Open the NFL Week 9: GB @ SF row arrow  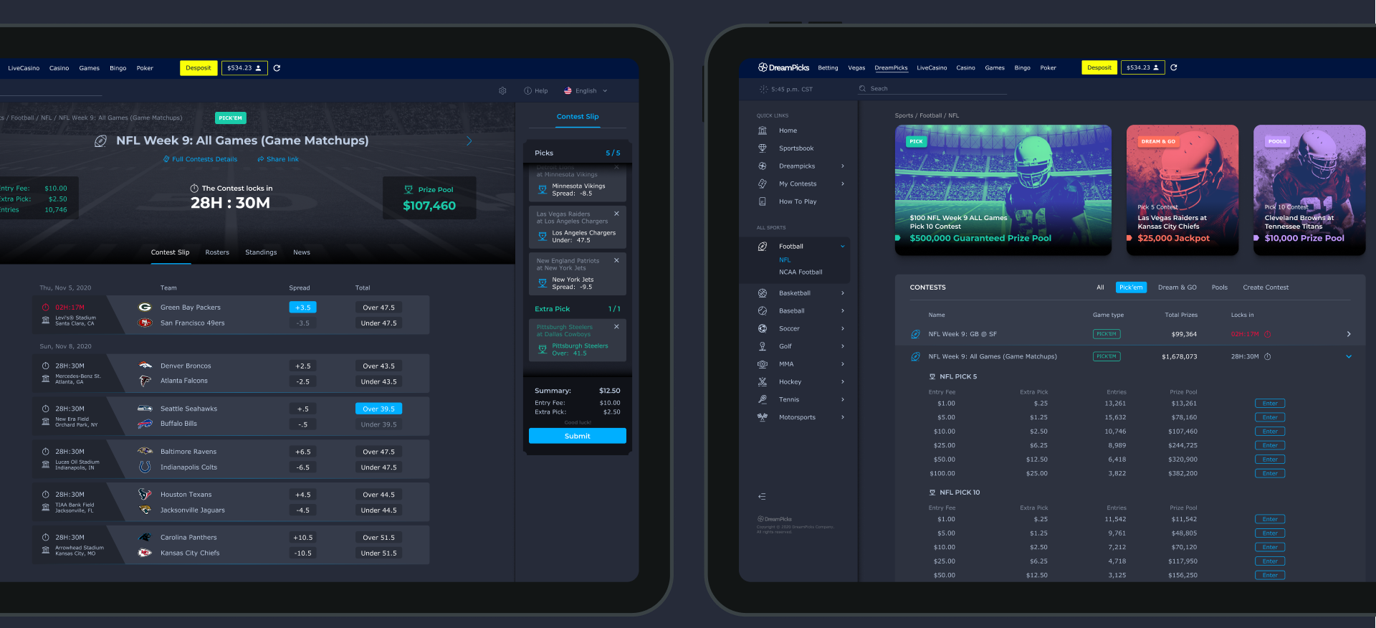tap(1349, 334)
